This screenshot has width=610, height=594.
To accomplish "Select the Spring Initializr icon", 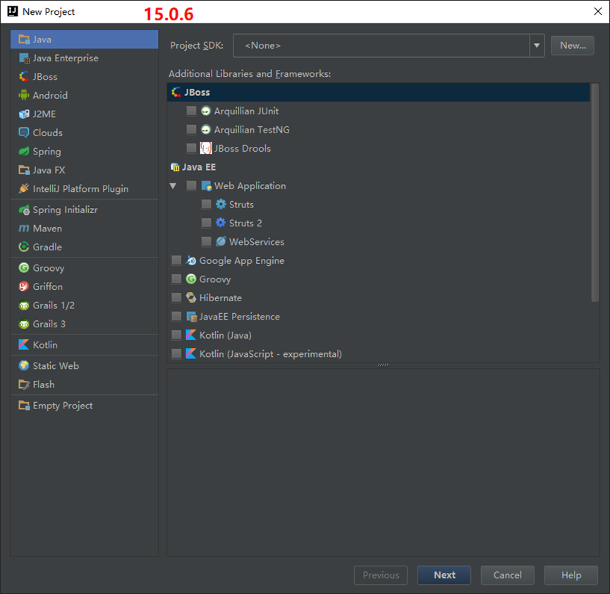I will (24, 210).
